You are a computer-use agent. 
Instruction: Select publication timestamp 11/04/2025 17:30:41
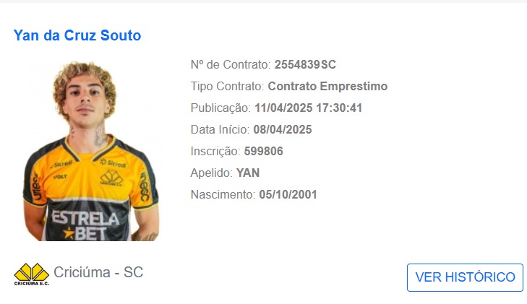tap(309, 108)
